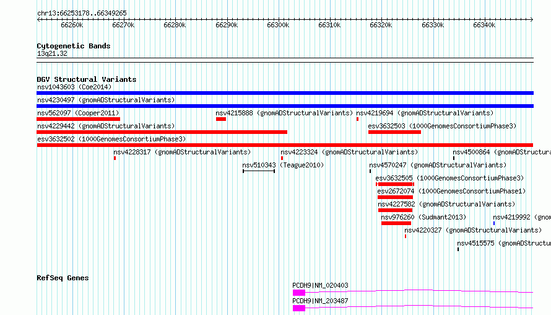Viewport: 551px width, 315px height.
Task: Select the nsv976260 (Sudmant2013) label
Action: coord(423,217)
